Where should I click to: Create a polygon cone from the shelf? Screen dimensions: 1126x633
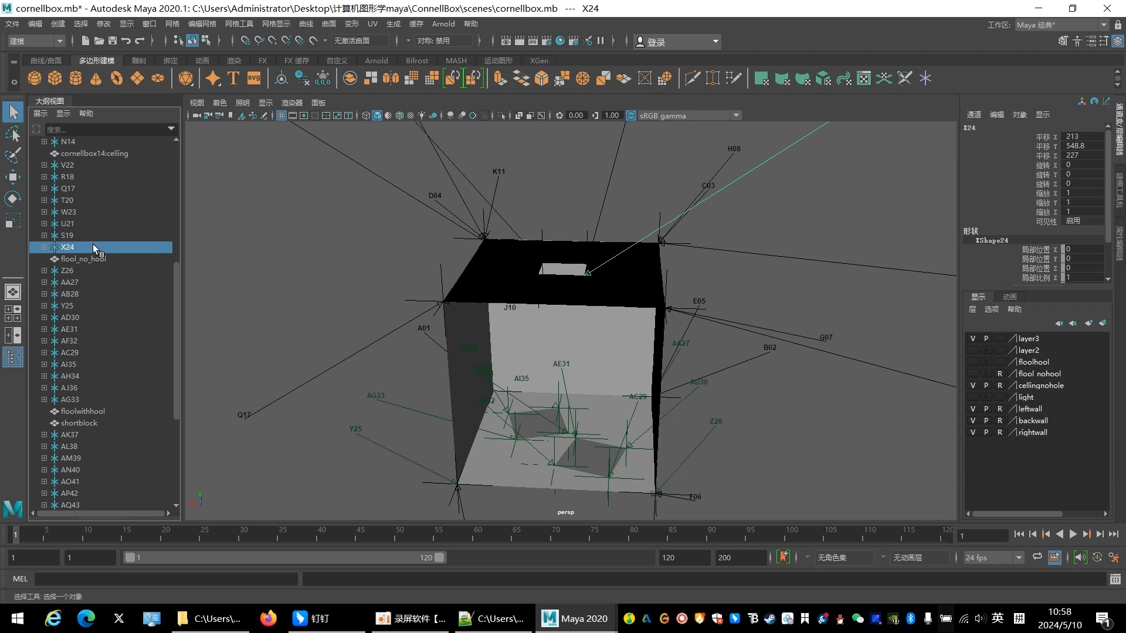coord(96,78)
